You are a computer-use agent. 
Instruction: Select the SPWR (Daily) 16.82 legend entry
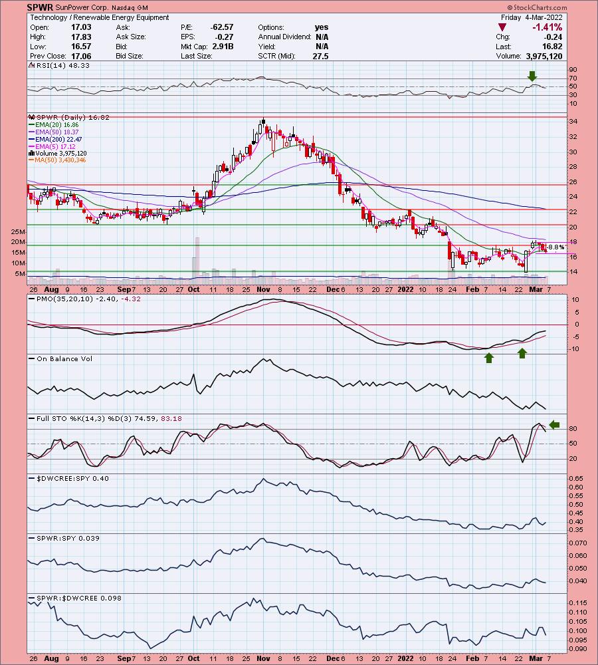tap(69, 118)
